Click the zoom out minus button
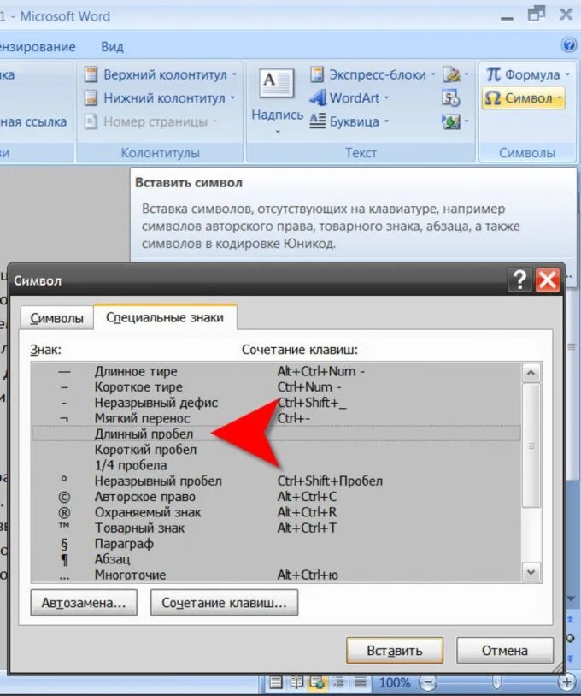Image resolution: width=581 pixels, height=696 pixels. [x=427, y=682]
